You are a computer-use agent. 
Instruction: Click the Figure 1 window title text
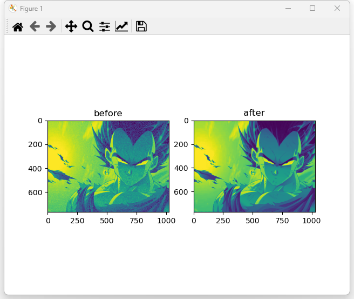coord(31,9)
